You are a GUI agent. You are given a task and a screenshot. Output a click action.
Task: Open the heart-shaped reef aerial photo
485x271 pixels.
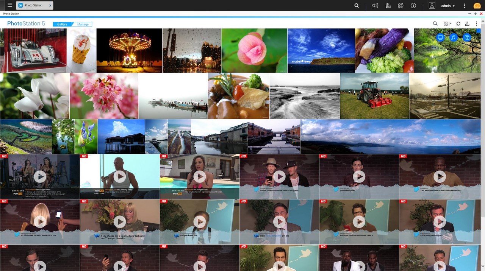pyautogui.click(x=26, y=137)
